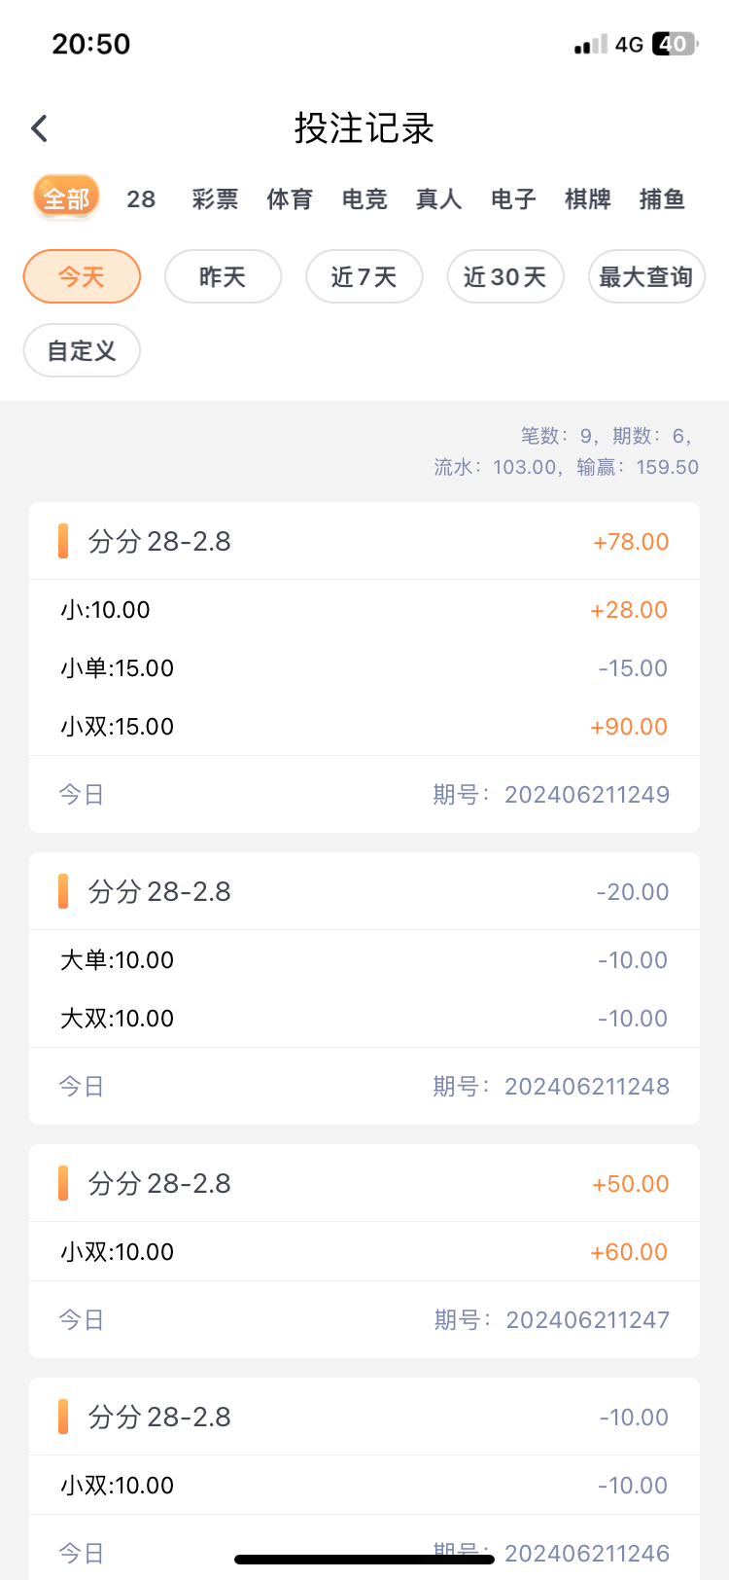Viewport: 729px width, 1580px height.
Task: Switch to the 28 category tab
Action: coord(141,199)
